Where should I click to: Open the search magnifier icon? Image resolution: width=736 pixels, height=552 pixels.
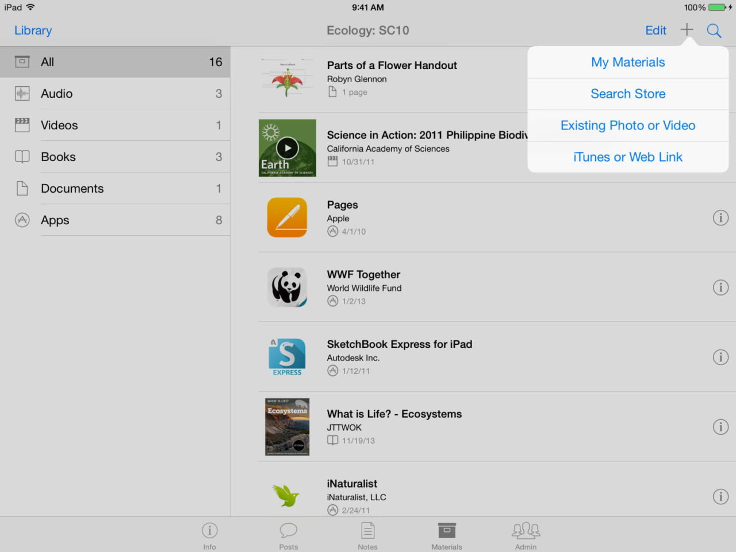click(714, 30)
